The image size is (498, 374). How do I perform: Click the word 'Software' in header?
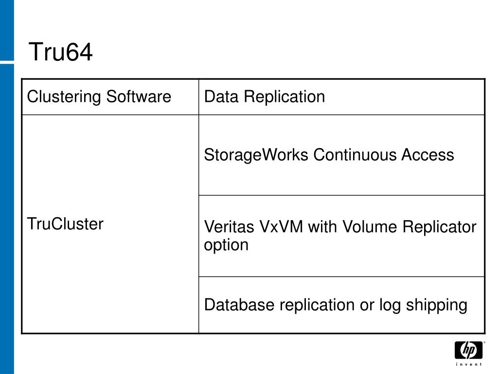point(139,96)
